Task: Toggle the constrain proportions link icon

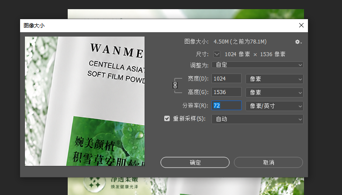Action: pos(175,85)
